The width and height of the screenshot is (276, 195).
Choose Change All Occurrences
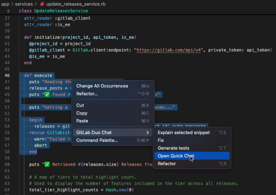click(x=102, y=86)
